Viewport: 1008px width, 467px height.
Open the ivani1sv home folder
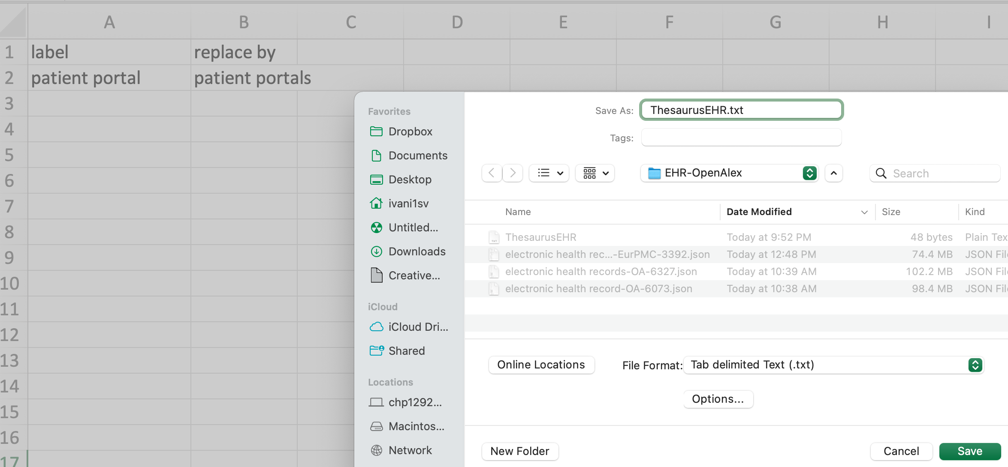tap(408, 204)
